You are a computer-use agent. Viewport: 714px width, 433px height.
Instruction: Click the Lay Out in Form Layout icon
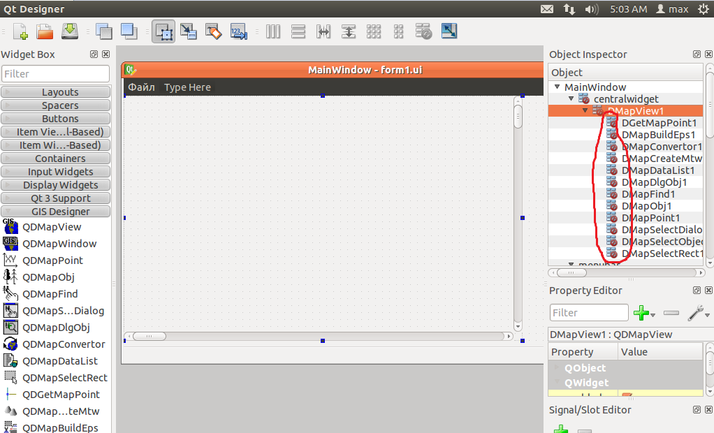(x=398, y=31)
